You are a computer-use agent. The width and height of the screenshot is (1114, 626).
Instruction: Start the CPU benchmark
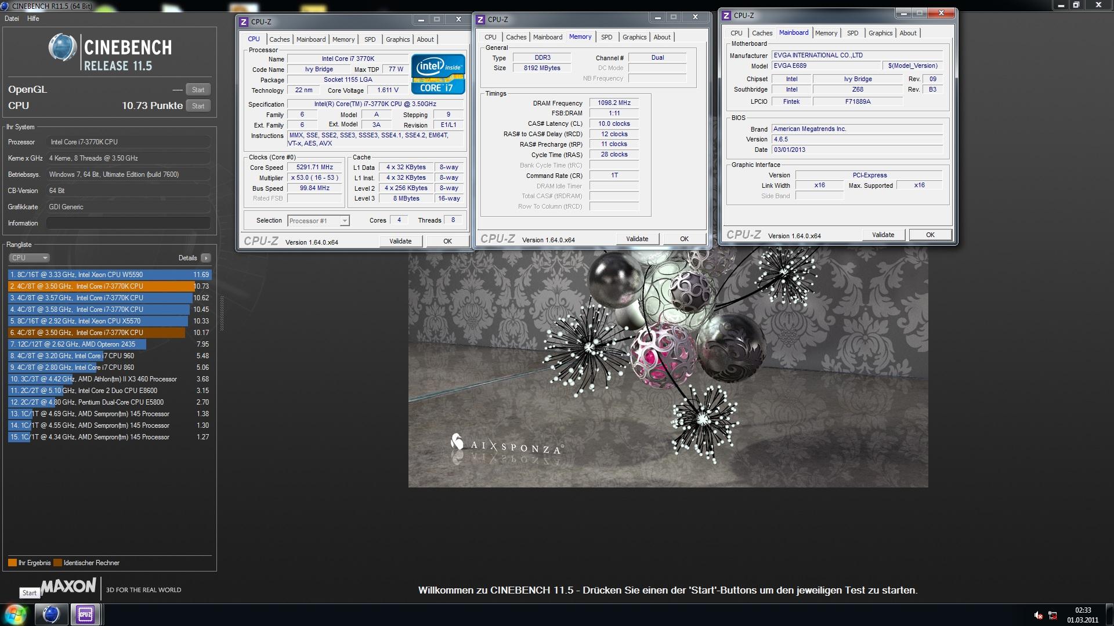[x=198, y=106]
